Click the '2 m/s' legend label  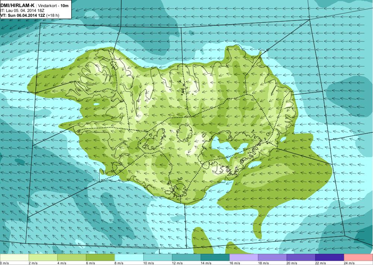[33, 263]
